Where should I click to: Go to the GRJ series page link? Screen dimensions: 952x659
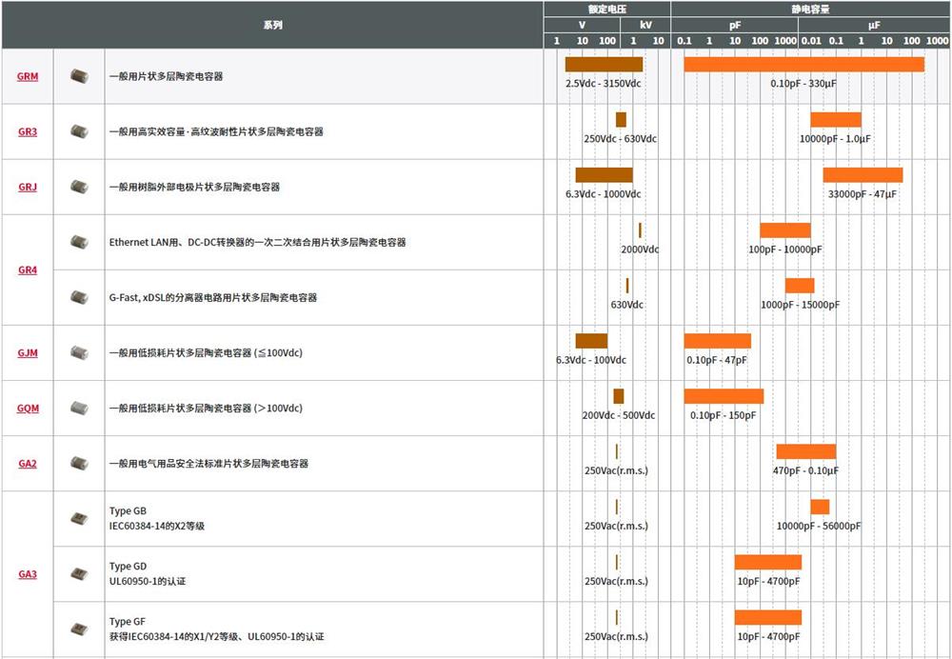28,187
